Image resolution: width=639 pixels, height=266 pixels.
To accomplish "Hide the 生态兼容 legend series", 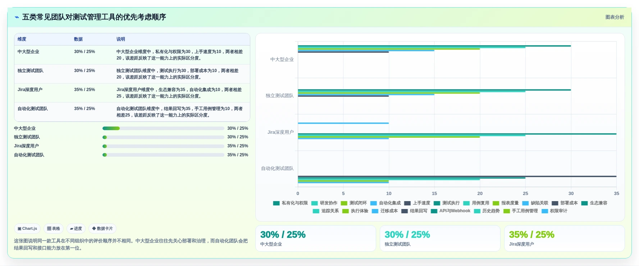I will [x=594, y=203].
